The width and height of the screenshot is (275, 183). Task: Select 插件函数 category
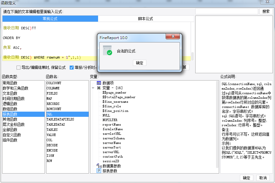[24, 140]
